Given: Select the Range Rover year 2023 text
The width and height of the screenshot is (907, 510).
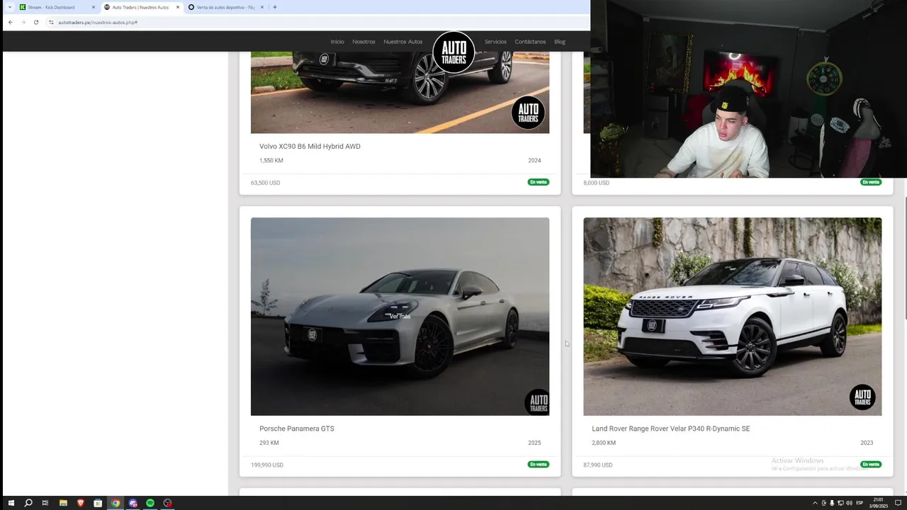Looking at the screenshot, I should [x=867, y=443].
